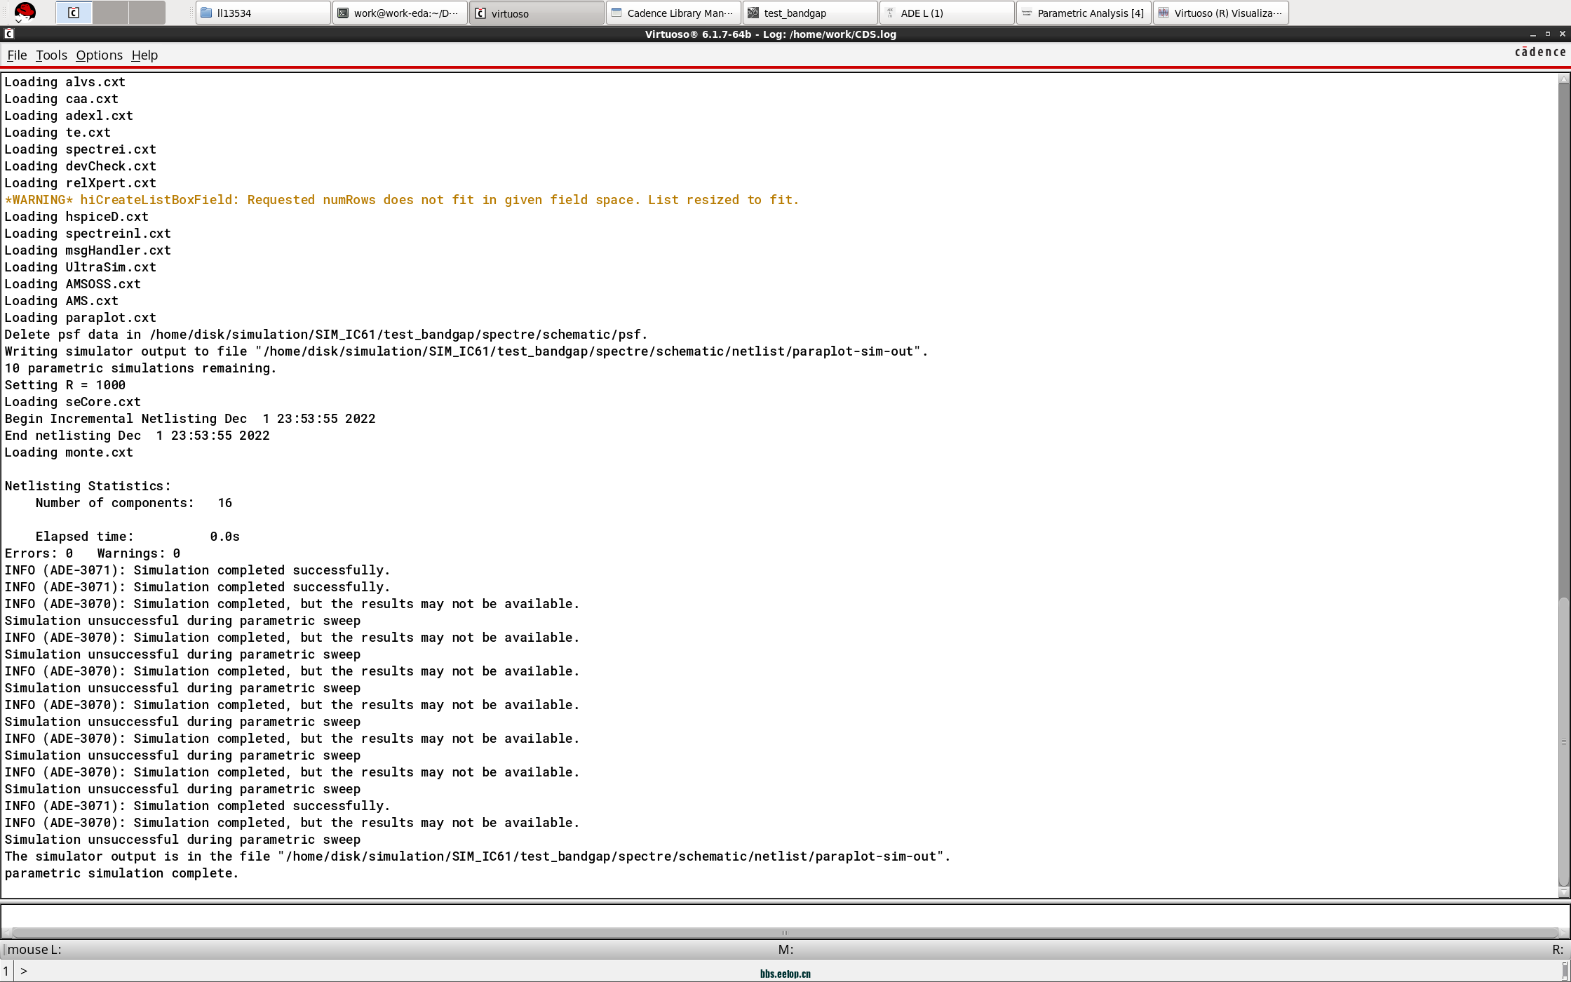Click the 'Loading paraplot.cxt' line
This screenshot has height=982, width=1571.
click(x=80, y=318)
